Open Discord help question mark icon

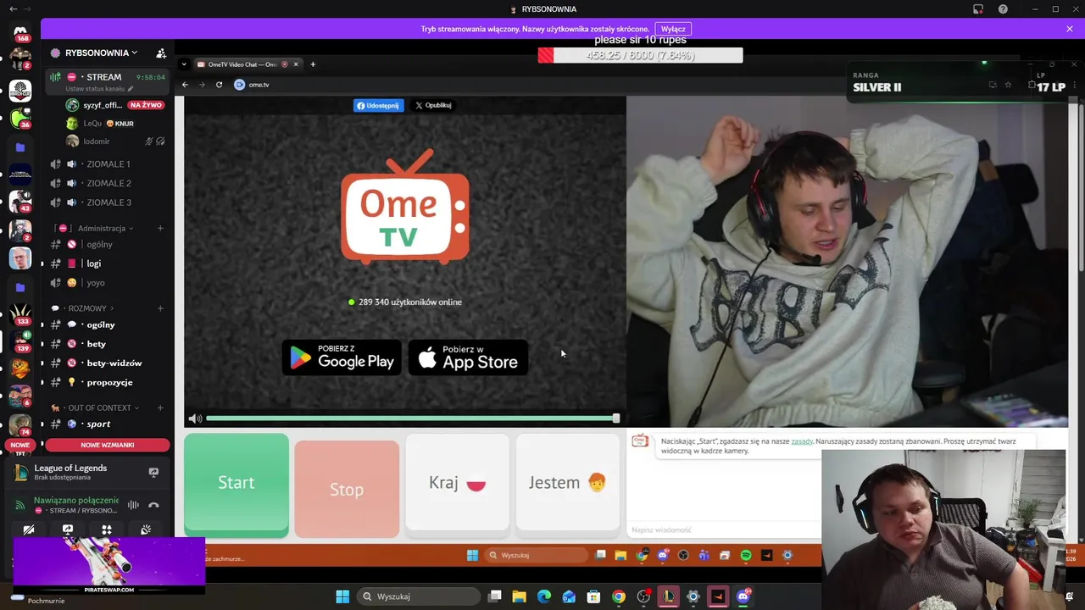[x=1003, y=9]
